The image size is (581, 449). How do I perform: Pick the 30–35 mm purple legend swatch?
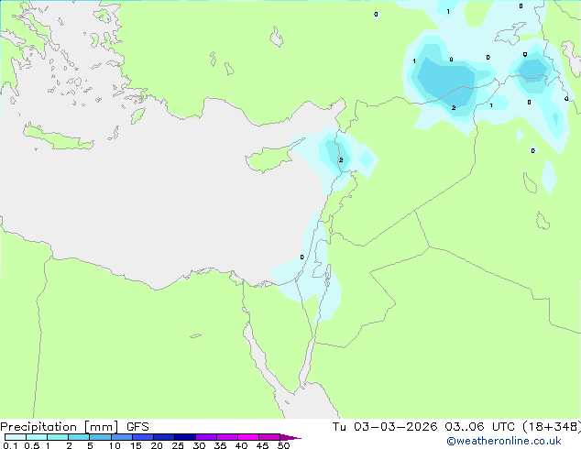coord(205,437)
